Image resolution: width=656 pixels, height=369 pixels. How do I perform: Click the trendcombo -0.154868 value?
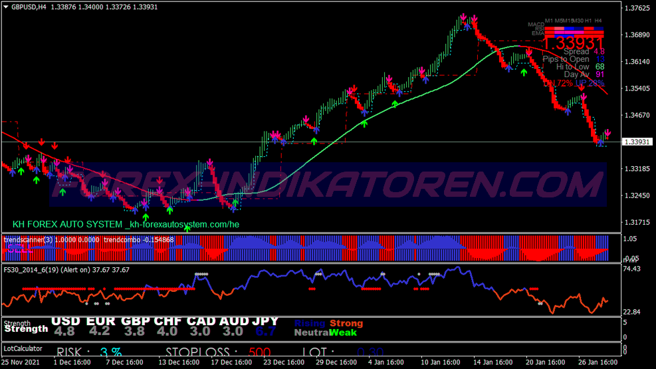[x=138, y=240]
